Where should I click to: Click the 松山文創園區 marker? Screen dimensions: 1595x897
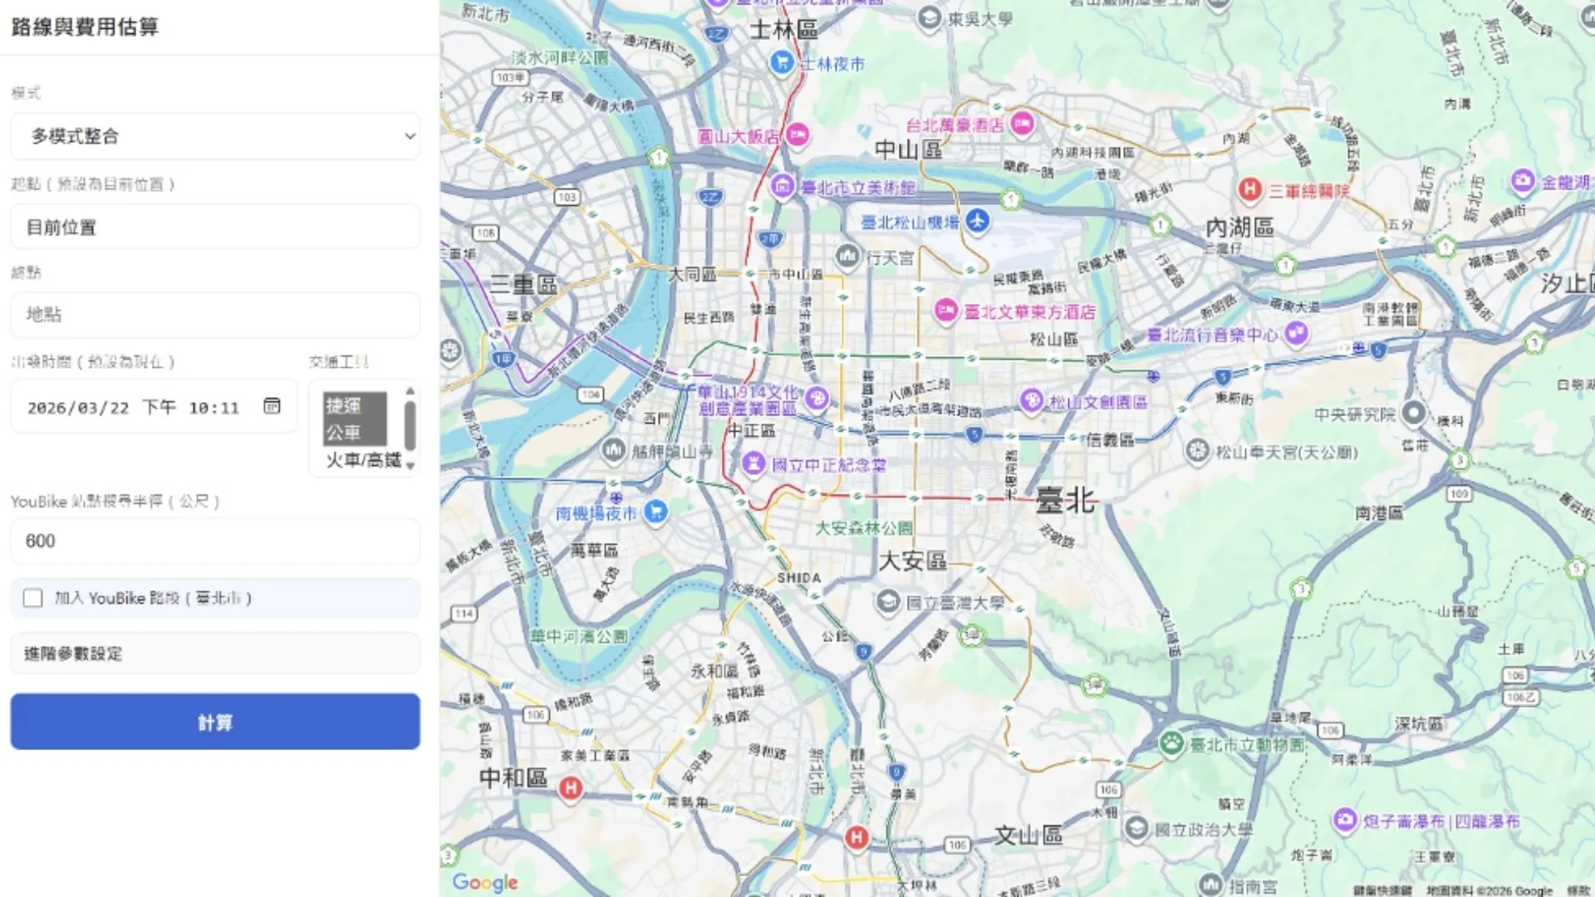pyautogui.click(x=1032, y=402)
